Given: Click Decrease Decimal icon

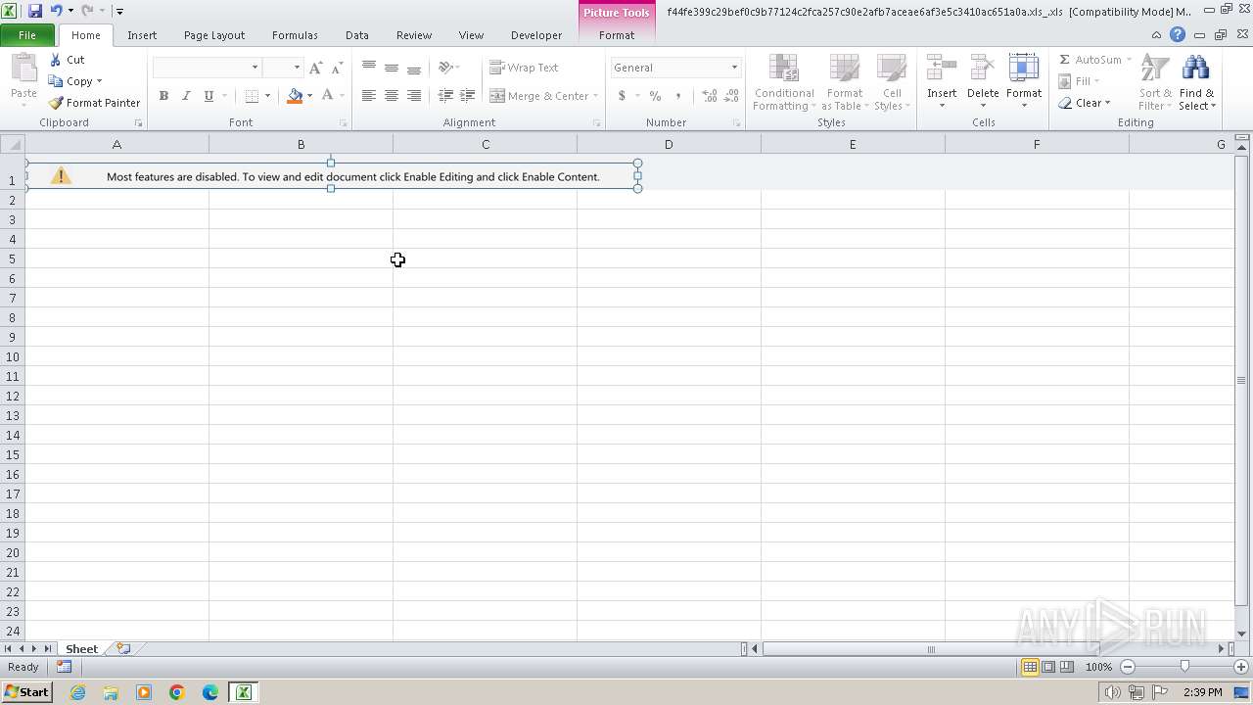Looking at the screenshot, I should click(732, 96).
